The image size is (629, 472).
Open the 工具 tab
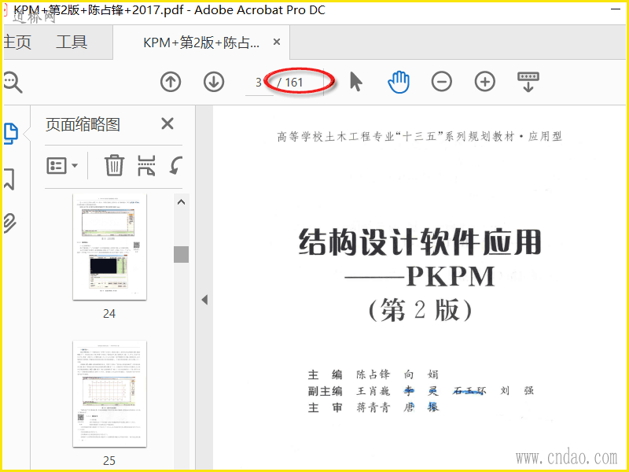point(72,42)
